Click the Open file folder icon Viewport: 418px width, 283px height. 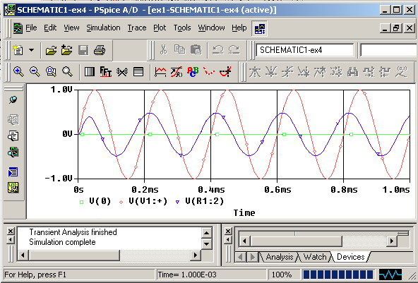tap(51, 50)
